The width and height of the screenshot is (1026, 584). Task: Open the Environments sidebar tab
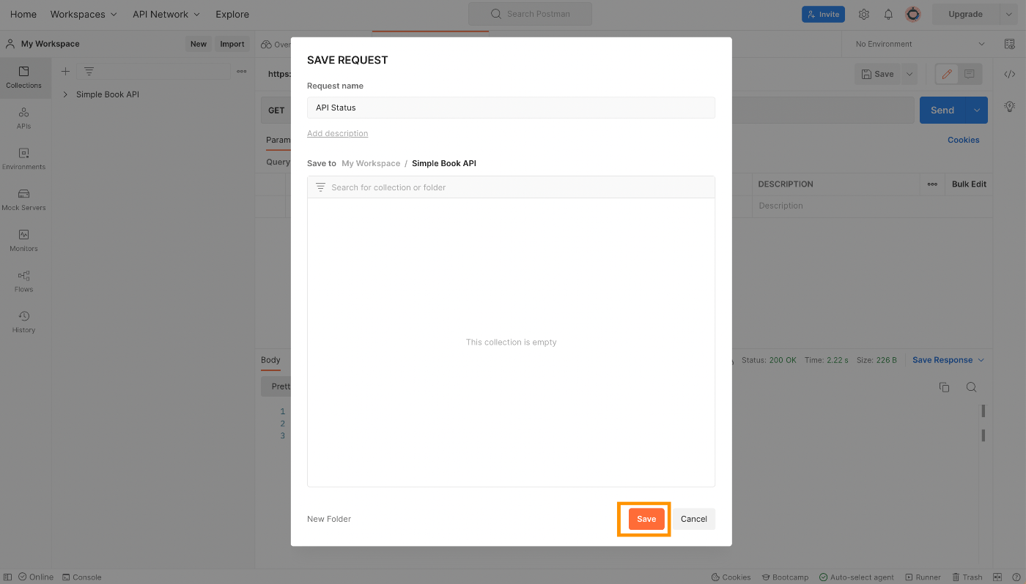24,159
